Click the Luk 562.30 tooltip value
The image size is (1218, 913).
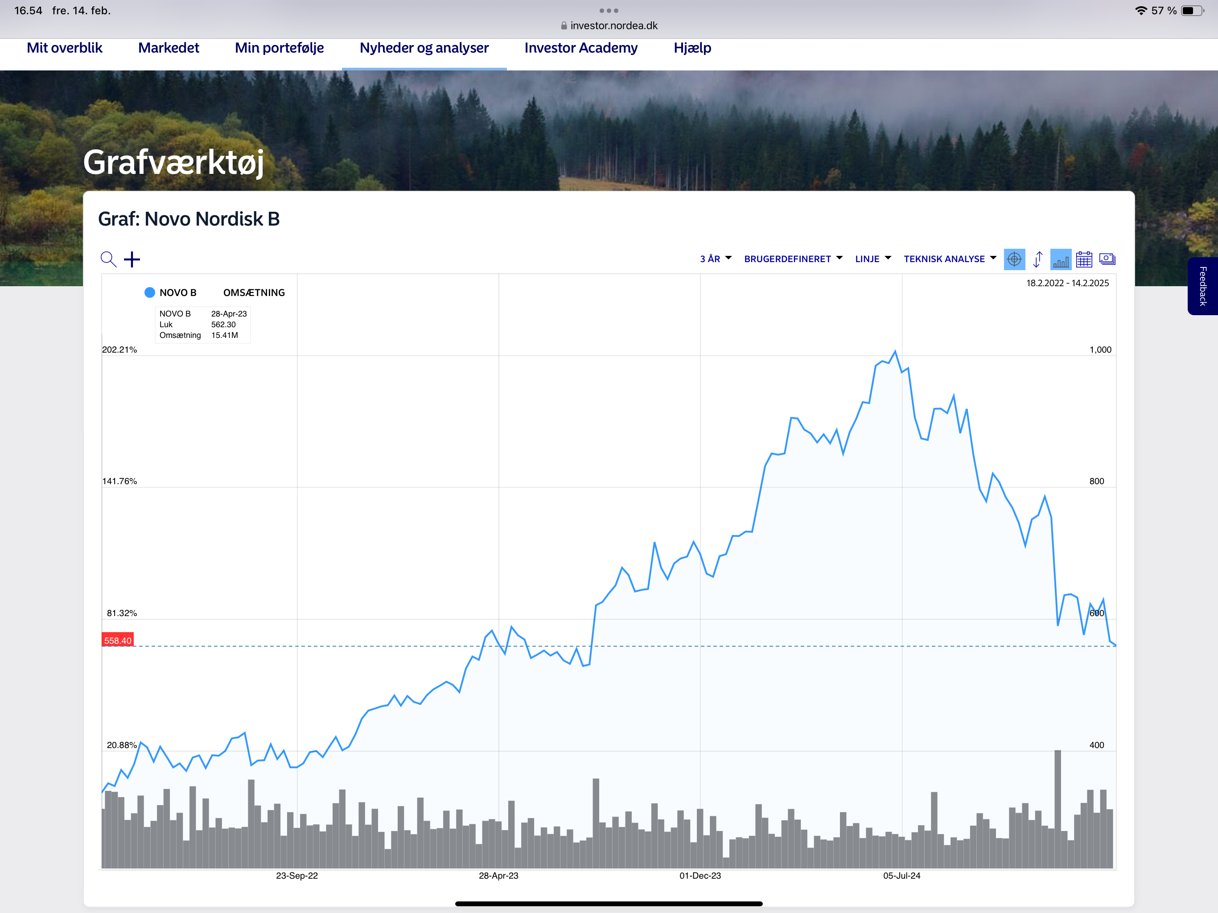pos(223,325)
